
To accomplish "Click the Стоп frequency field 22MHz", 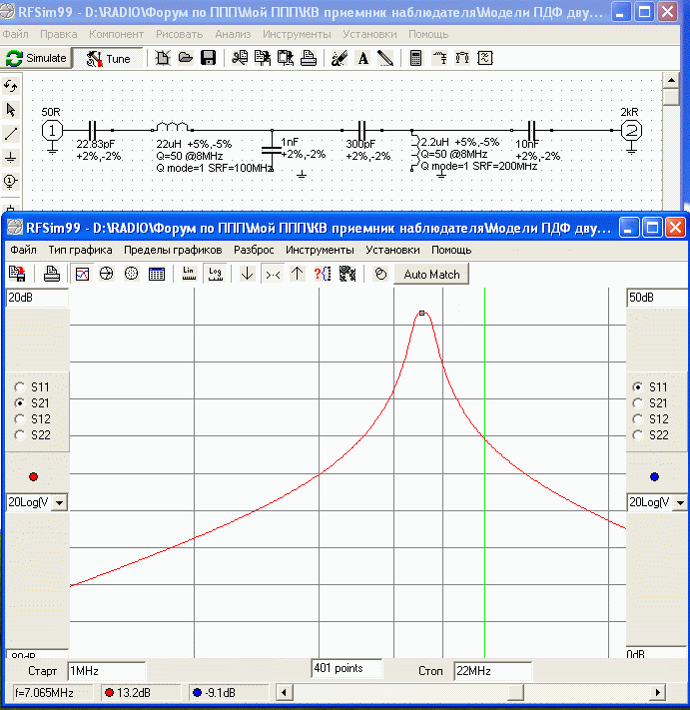I will 493,671.
